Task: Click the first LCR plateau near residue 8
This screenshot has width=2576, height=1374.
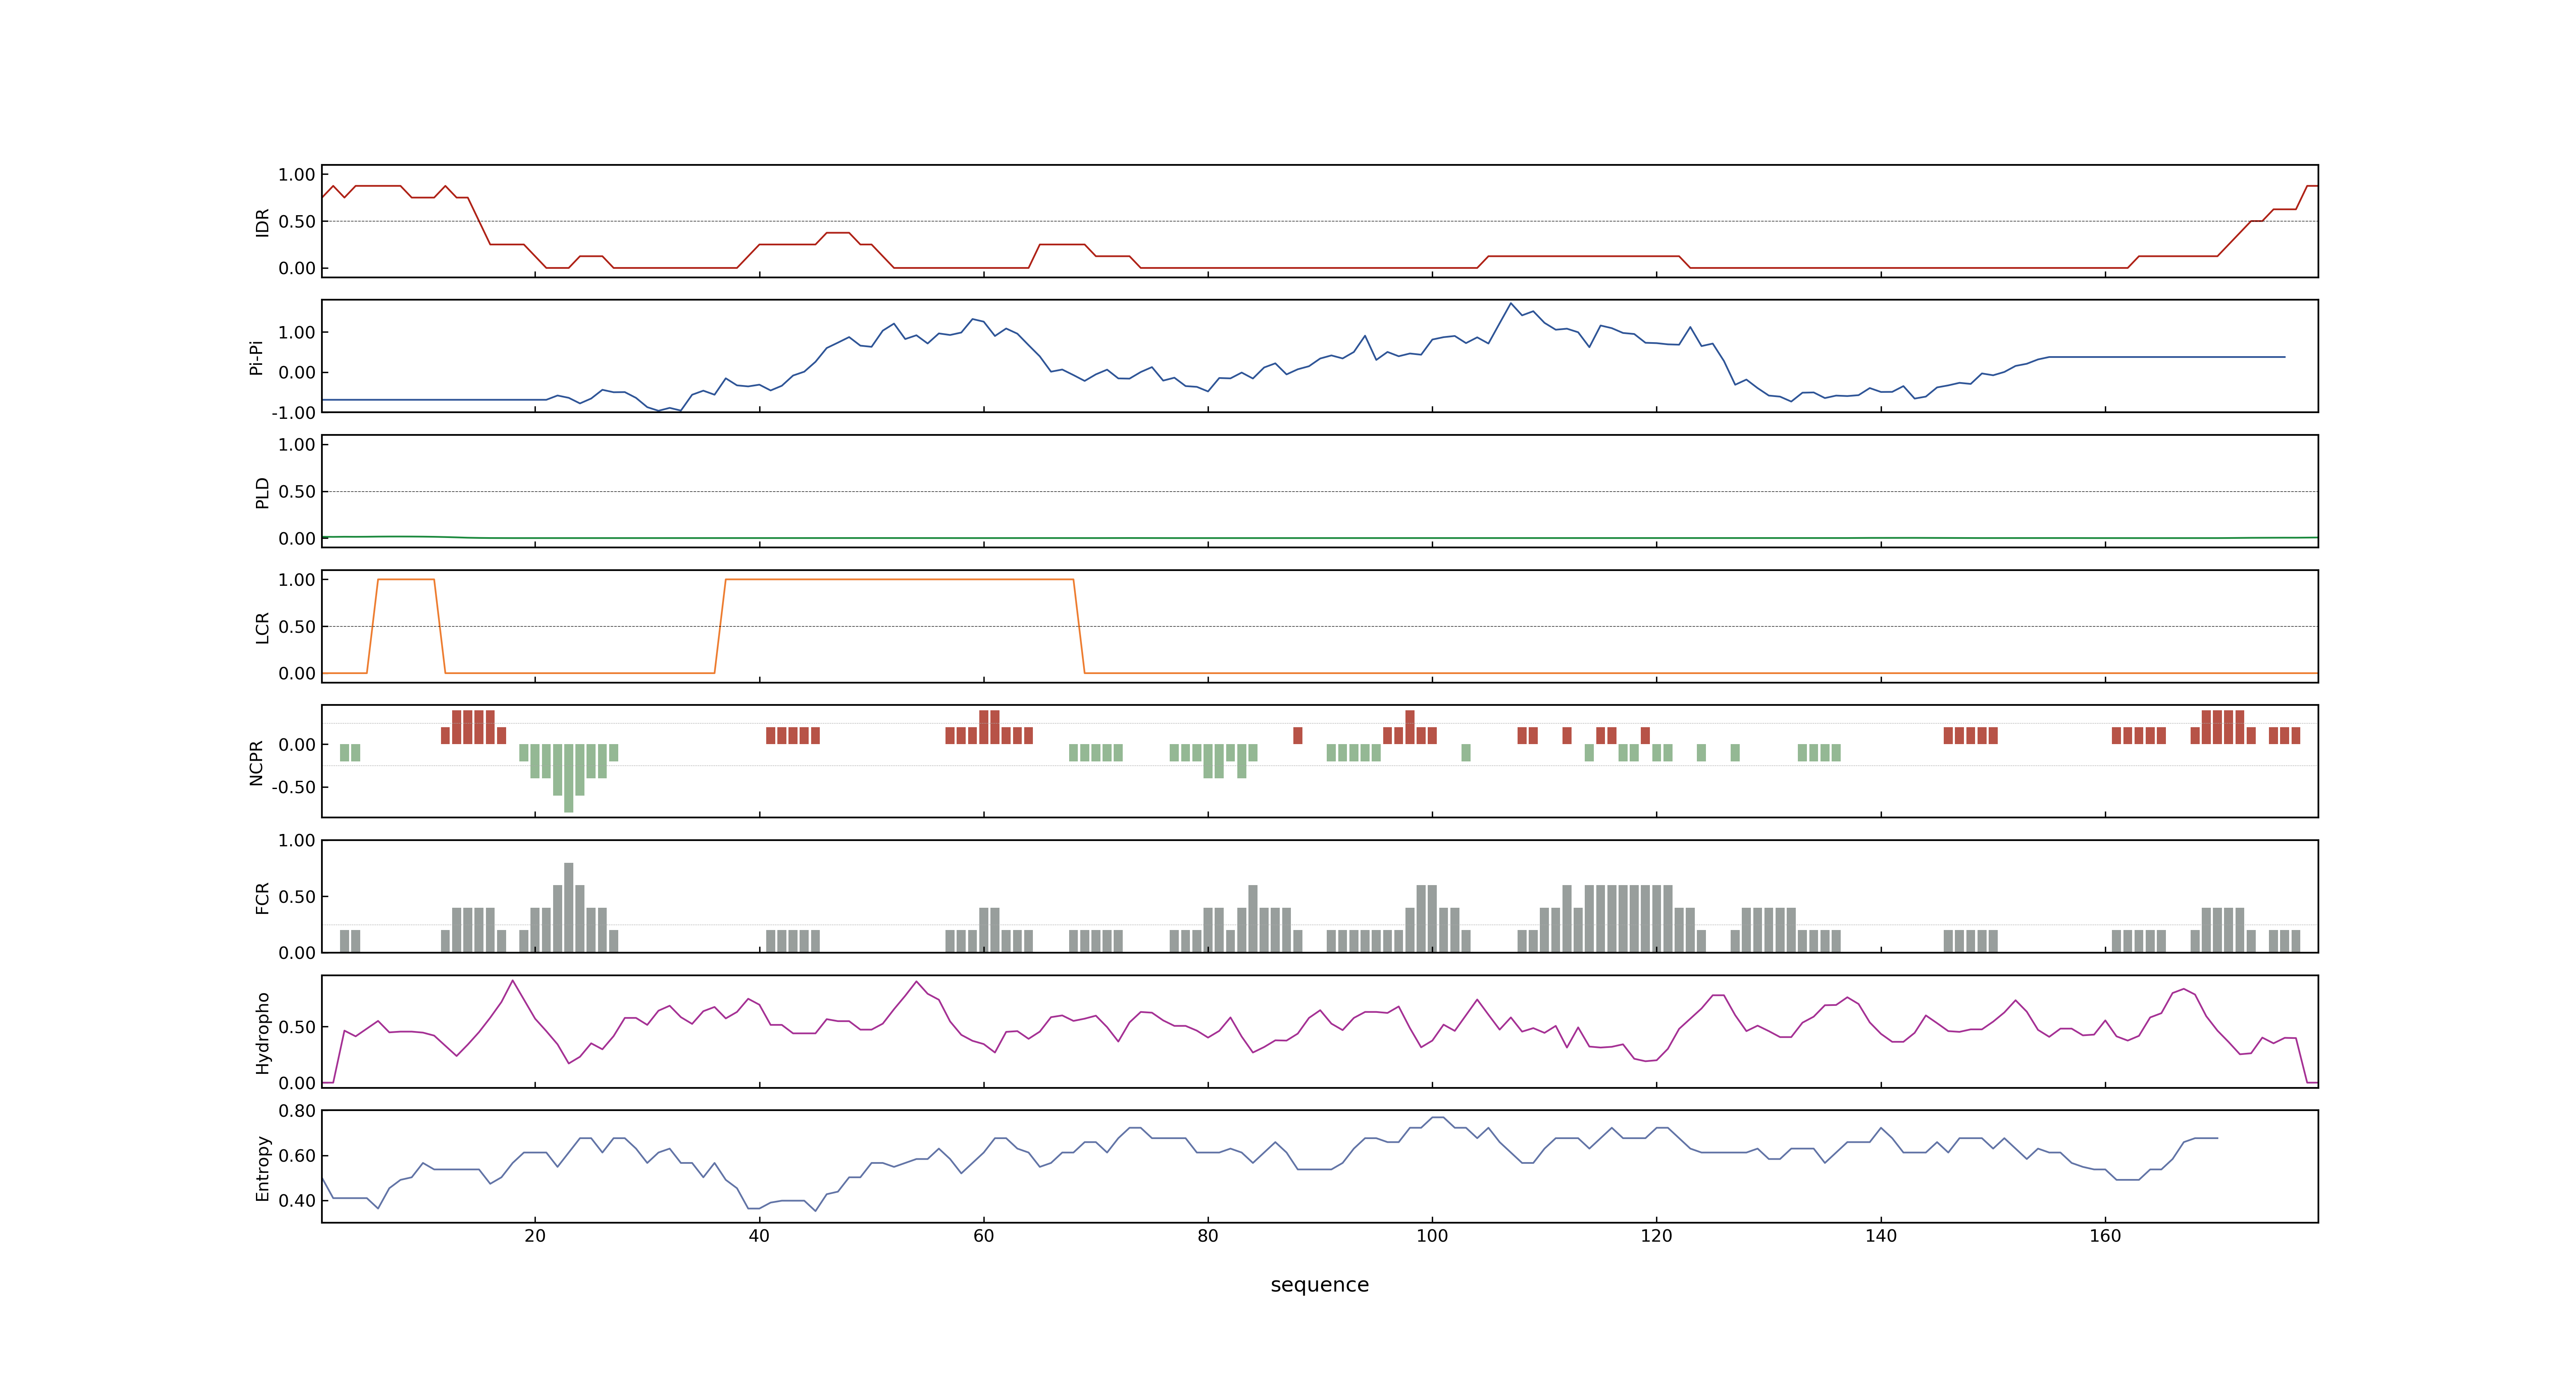Action: click(406, 579)
